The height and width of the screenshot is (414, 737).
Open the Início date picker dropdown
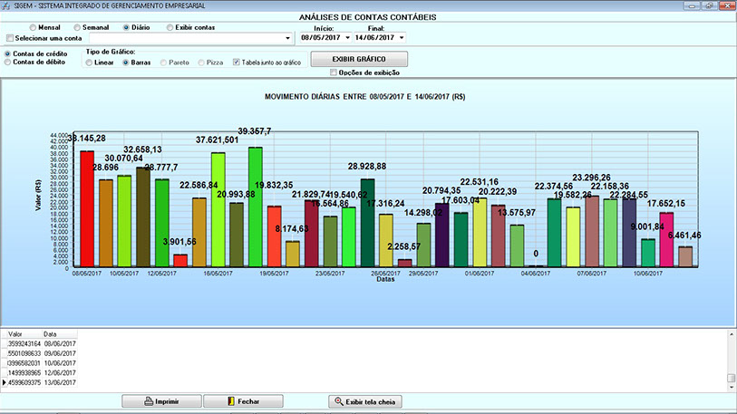(x=347, y=38)
